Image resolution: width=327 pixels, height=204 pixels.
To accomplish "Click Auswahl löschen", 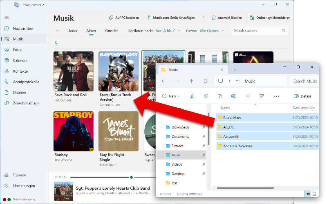I will pyautogui.click(x=227, y=18).
